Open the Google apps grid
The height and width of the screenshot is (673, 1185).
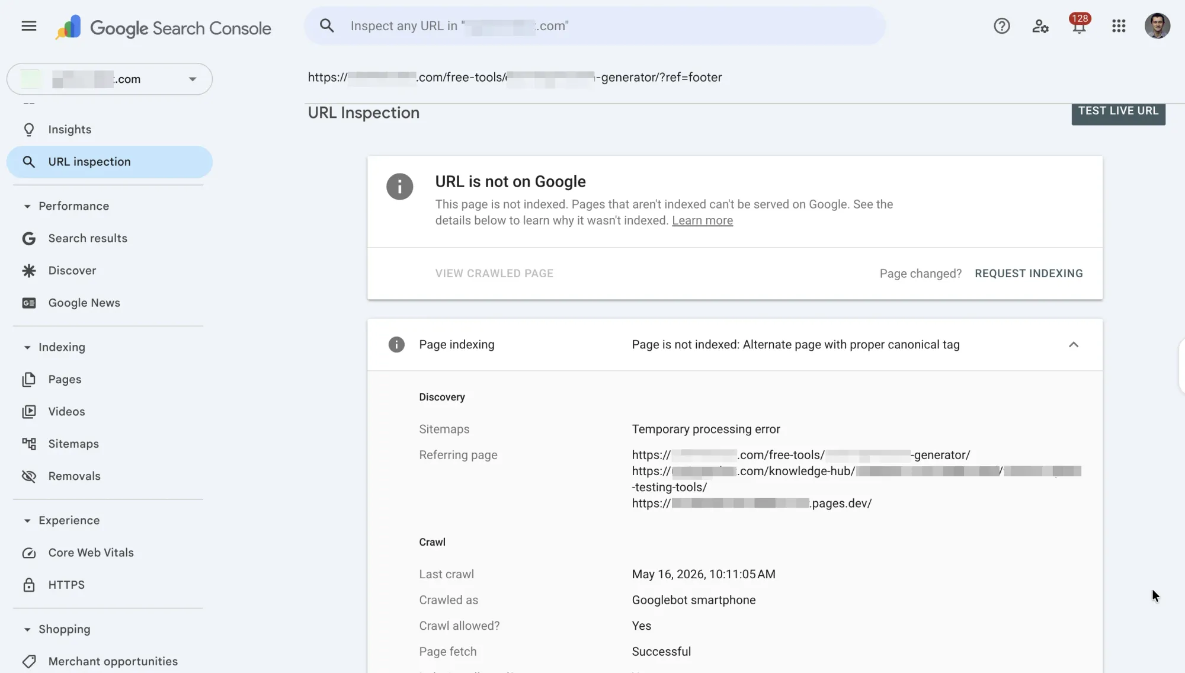coord(1118,26)
